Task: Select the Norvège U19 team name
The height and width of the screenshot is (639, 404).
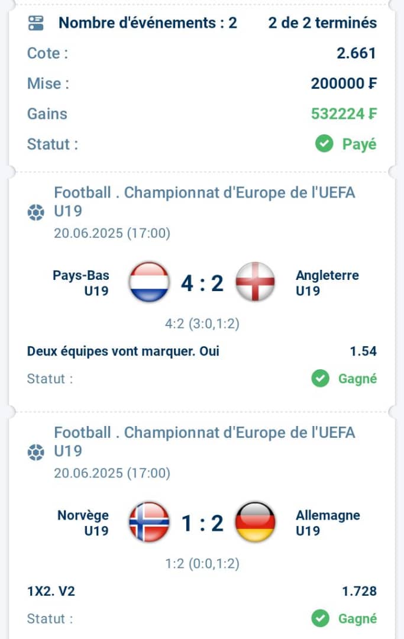Action: [83, 523]
